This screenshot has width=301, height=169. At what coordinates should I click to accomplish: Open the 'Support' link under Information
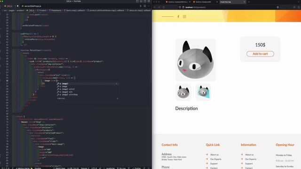[249, 164]
